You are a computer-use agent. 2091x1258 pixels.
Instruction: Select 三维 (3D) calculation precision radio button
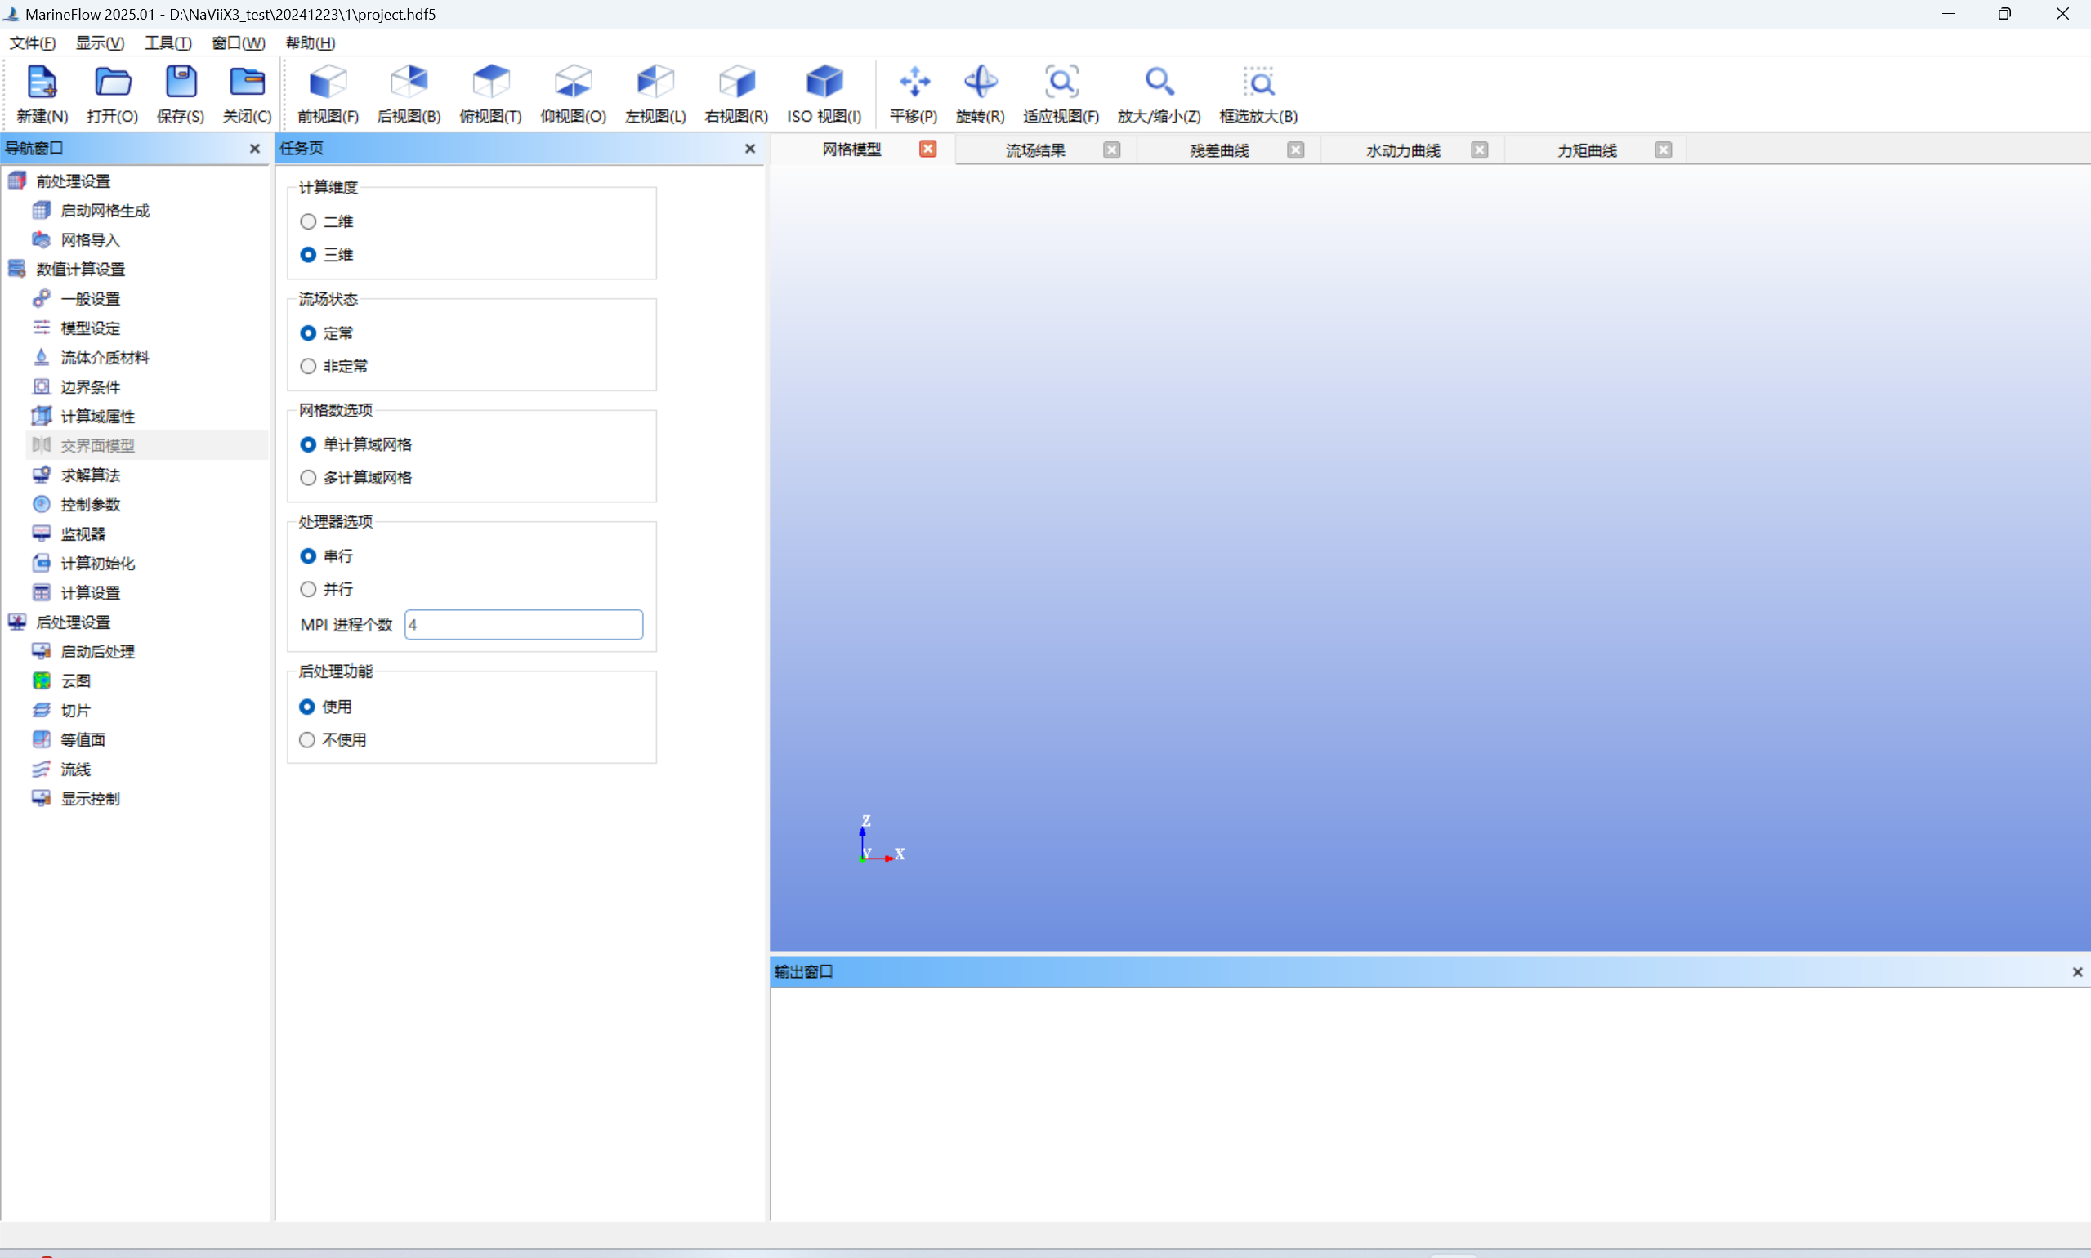click(x=309, y=254)
